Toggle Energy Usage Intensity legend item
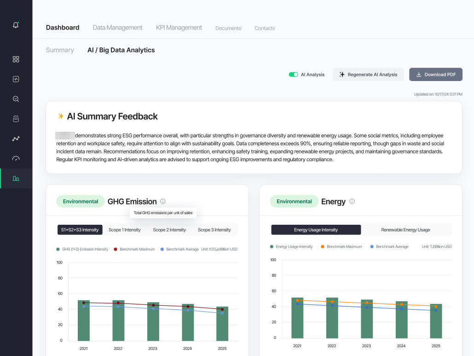This screenshot has width=474, height=356. point(291,247)
